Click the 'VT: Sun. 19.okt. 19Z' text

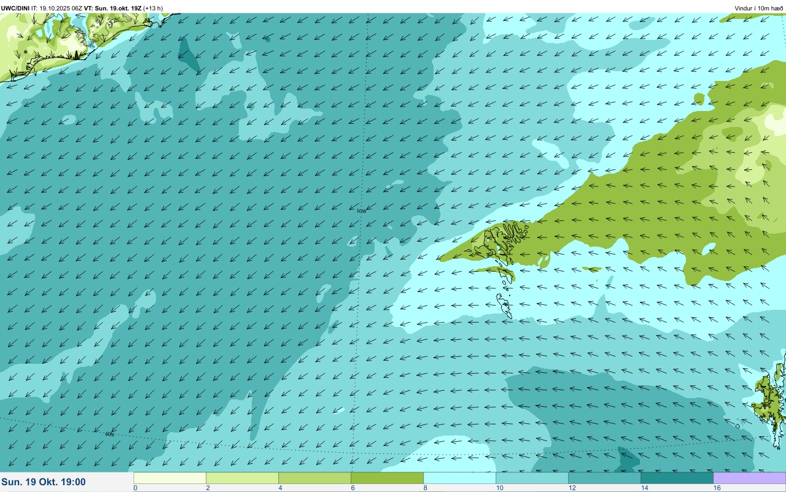(x=112, y=8)
